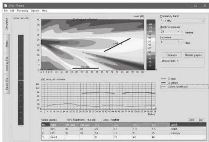Screen dimensions: 209x142
Task: Click the Balcony plane line on the map
Action: coord(117,45)
